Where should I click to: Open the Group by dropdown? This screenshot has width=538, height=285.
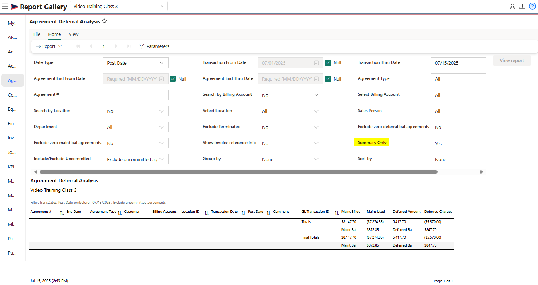tap(290, 159)
